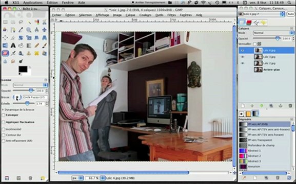Expand Dynamique de la brosse options
The image size is (296, 184).
(3, 109)
